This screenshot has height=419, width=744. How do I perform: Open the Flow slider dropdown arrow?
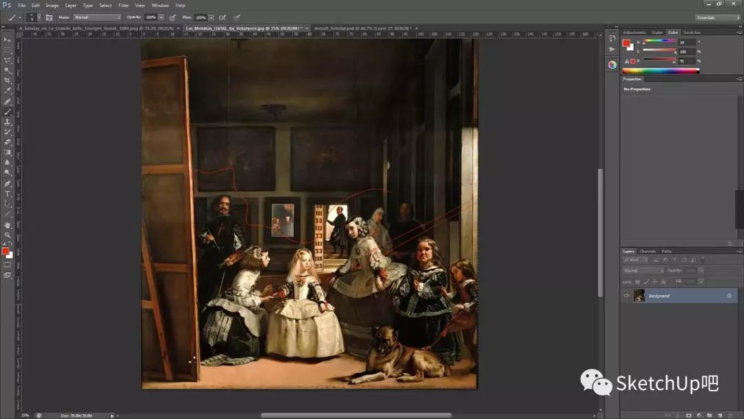pos(211,17)
